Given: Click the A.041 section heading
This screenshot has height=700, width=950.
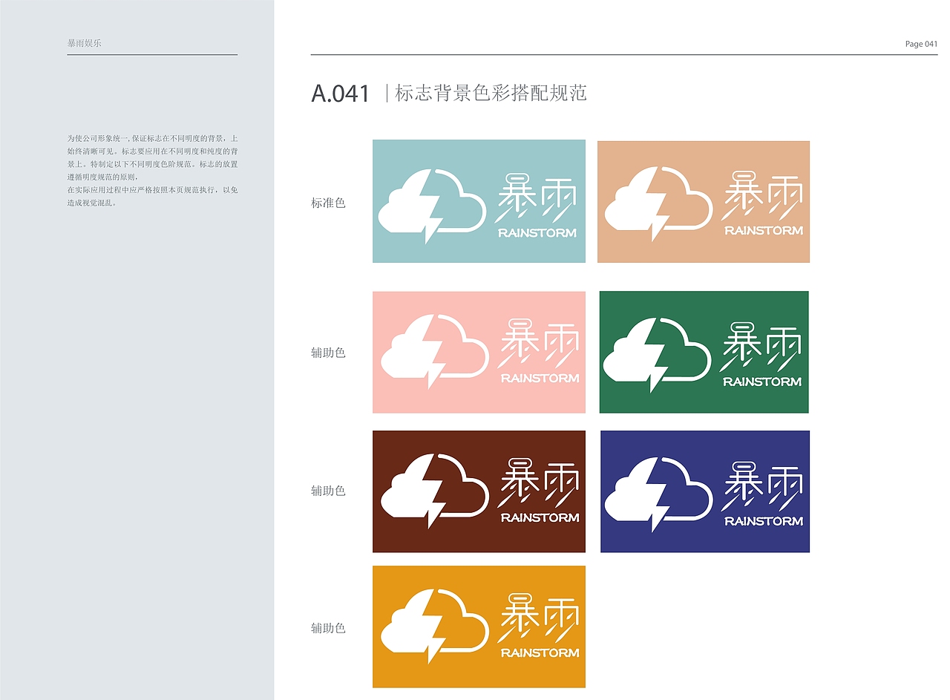Looking at the screenshot, I should 341,94.
